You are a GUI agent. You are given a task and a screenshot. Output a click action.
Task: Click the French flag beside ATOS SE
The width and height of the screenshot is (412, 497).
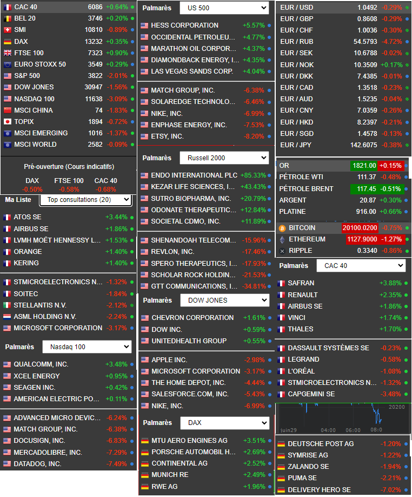[7, 218]
